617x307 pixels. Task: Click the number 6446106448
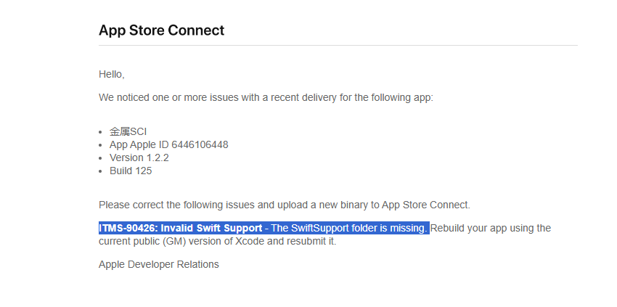200,145
